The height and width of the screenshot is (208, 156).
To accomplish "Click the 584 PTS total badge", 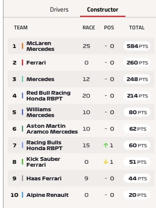I will [x=137, y=46].
